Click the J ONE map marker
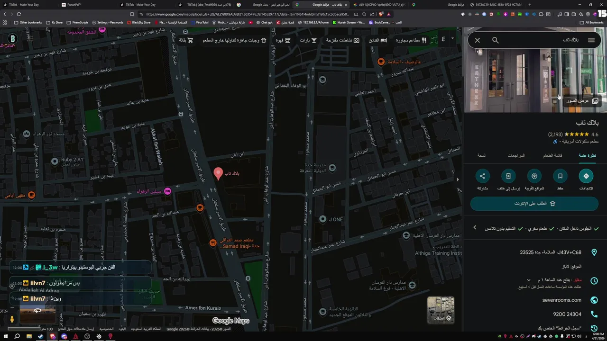The width and height of the screenshot is (607, 341). (322, 219)
